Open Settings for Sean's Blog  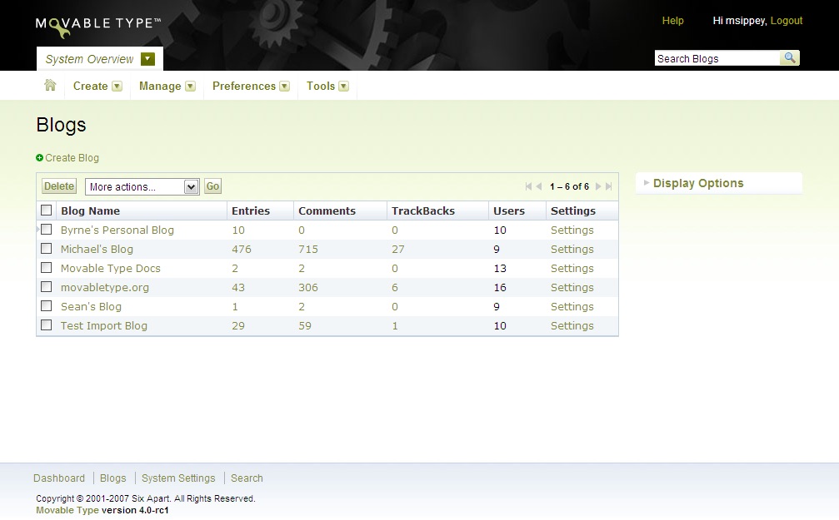[x=572, y=307]
